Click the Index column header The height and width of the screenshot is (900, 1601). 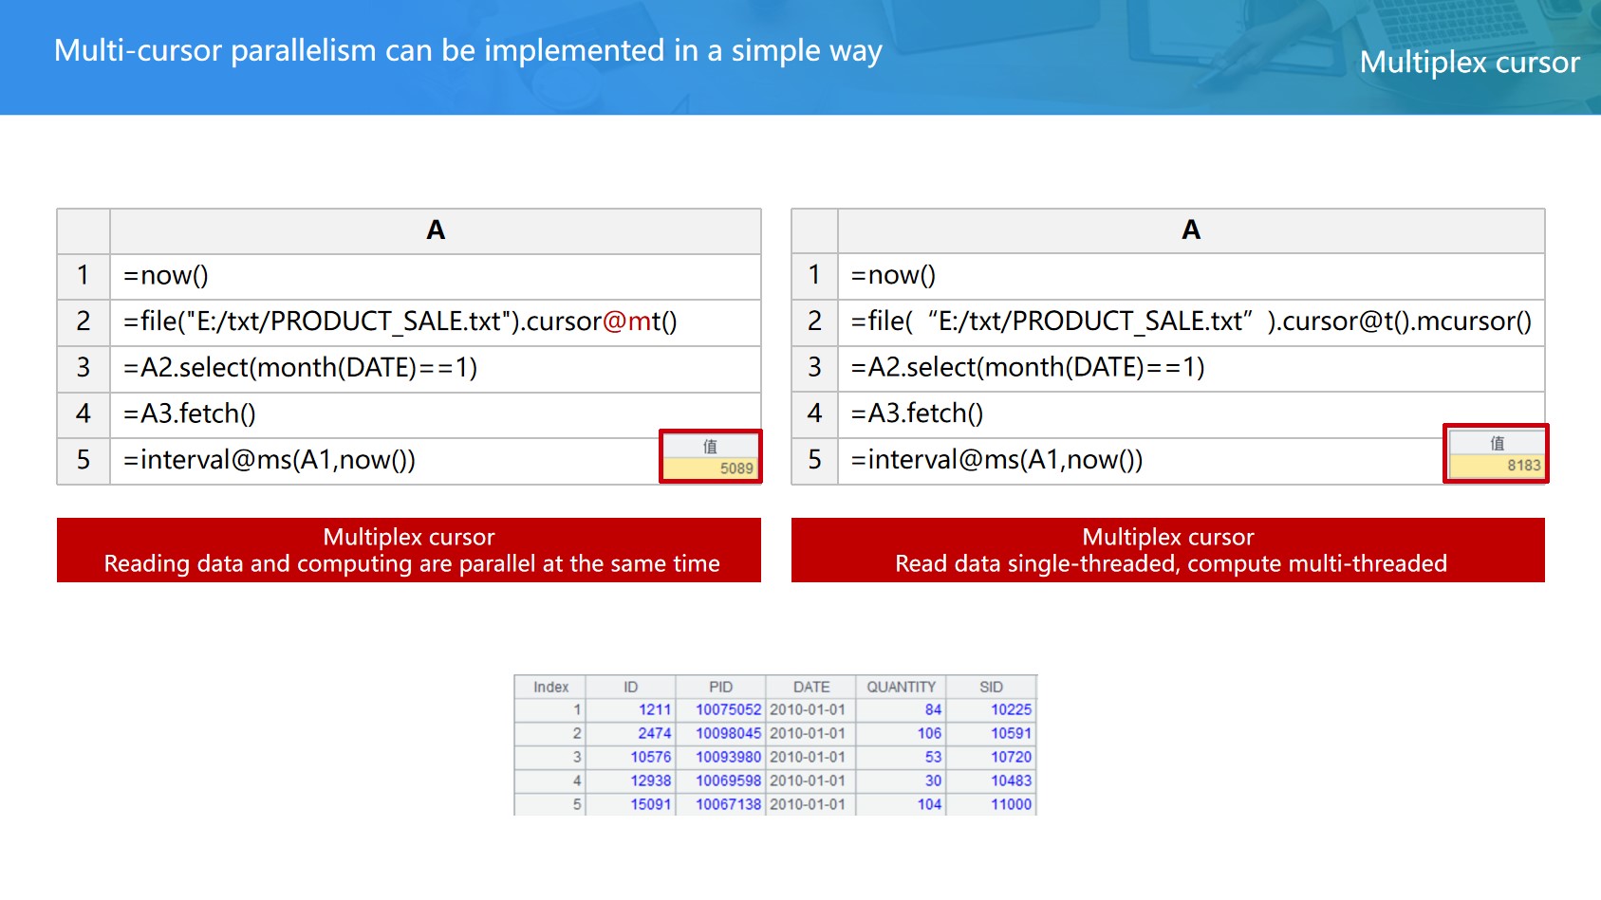pos(550,687)
